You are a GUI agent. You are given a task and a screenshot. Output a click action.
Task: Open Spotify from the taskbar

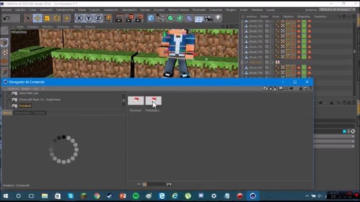tap(136, 196)
